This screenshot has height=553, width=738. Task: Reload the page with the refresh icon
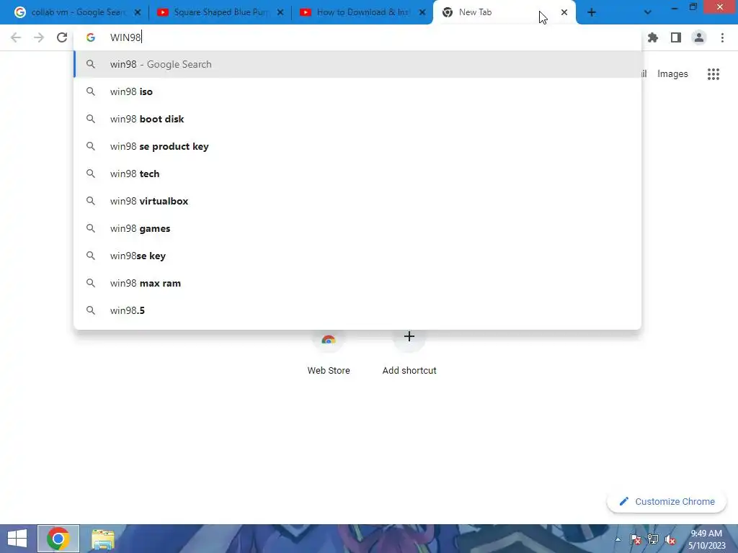(62, 37)
